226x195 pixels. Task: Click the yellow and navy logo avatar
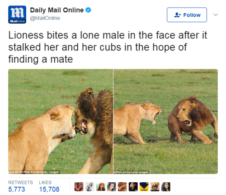tap(144, 187)
